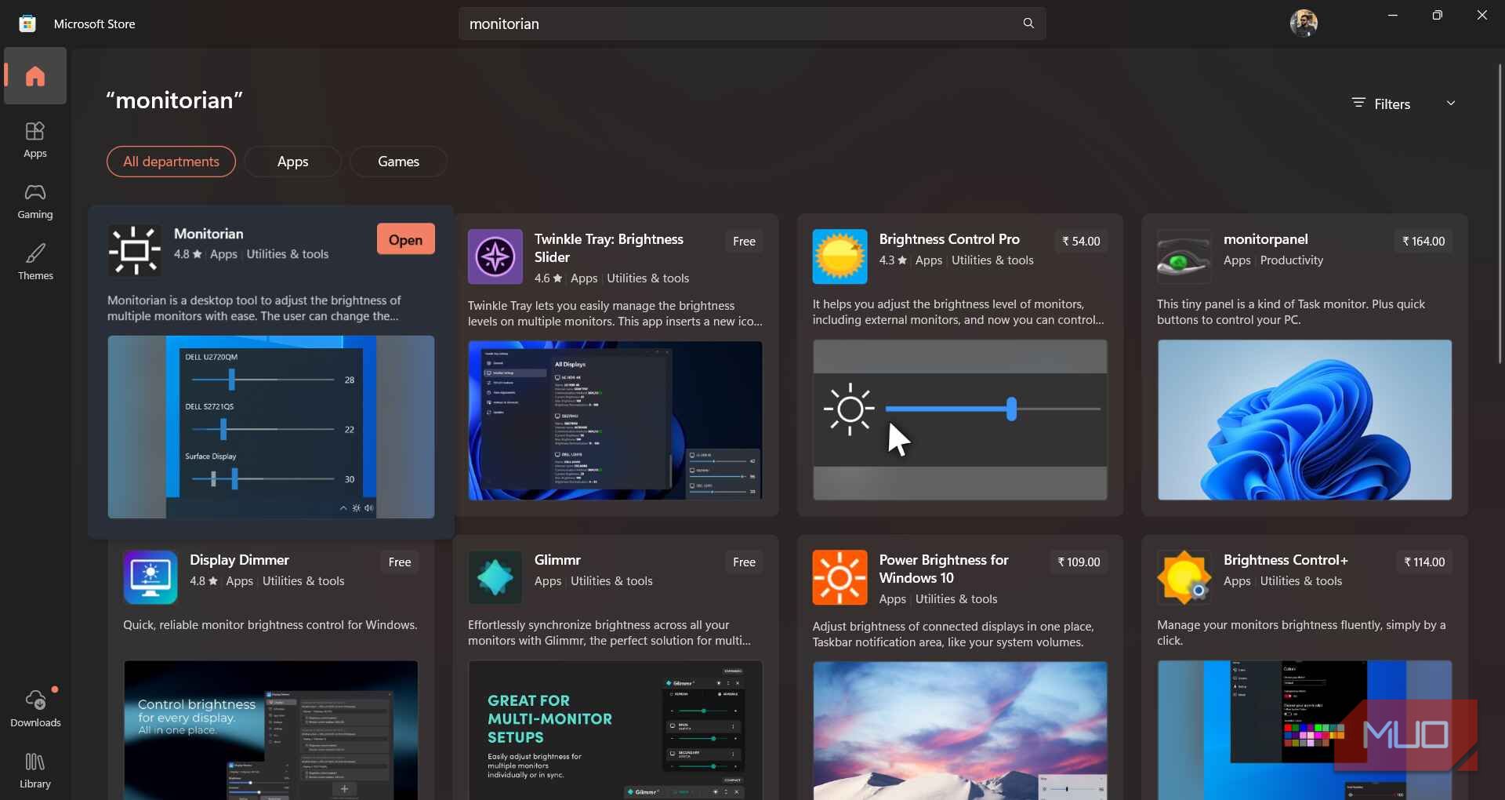
Task: Expand the Filters dropdown chevron
Action: click(x=1451, y=104)
